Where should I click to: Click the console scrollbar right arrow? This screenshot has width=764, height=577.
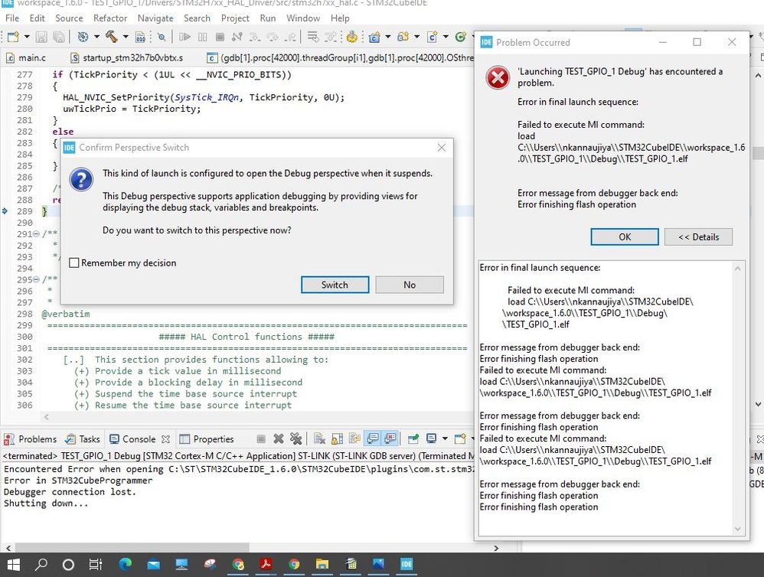pyautogui.click(x=496, y=548)
